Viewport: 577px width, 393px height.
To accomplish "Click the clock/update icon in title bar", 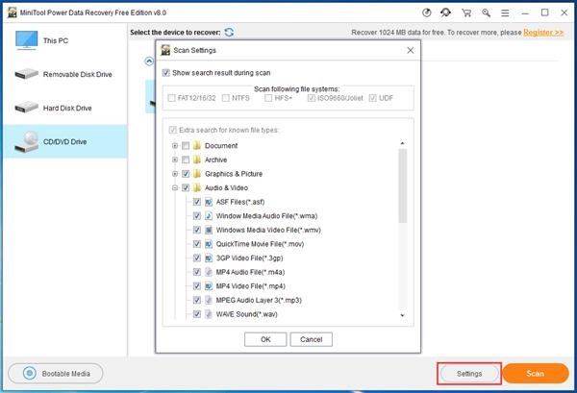I will click(x=426, y=12).
